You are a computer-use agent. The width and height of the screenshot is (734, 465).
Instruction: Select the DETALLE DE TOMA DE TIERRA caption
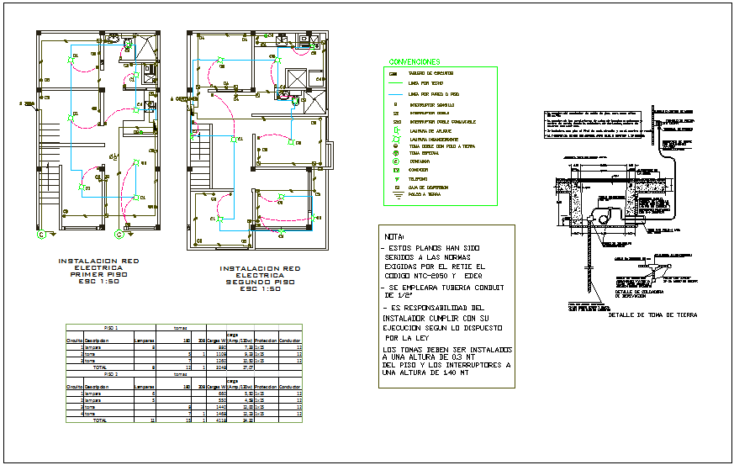(x=652, y=315)
